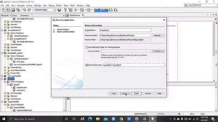
Task: Expand the Tgs3_putrisalidah project node
Action: [x=2, y=76]
